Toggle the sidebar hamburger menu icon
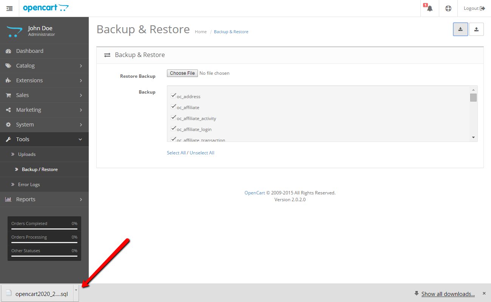 (x=9, y=8)
